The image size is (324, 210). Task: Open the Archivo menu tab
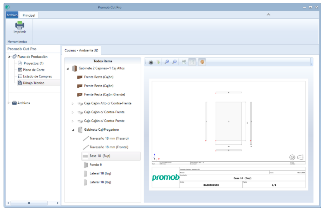[12, 15]
